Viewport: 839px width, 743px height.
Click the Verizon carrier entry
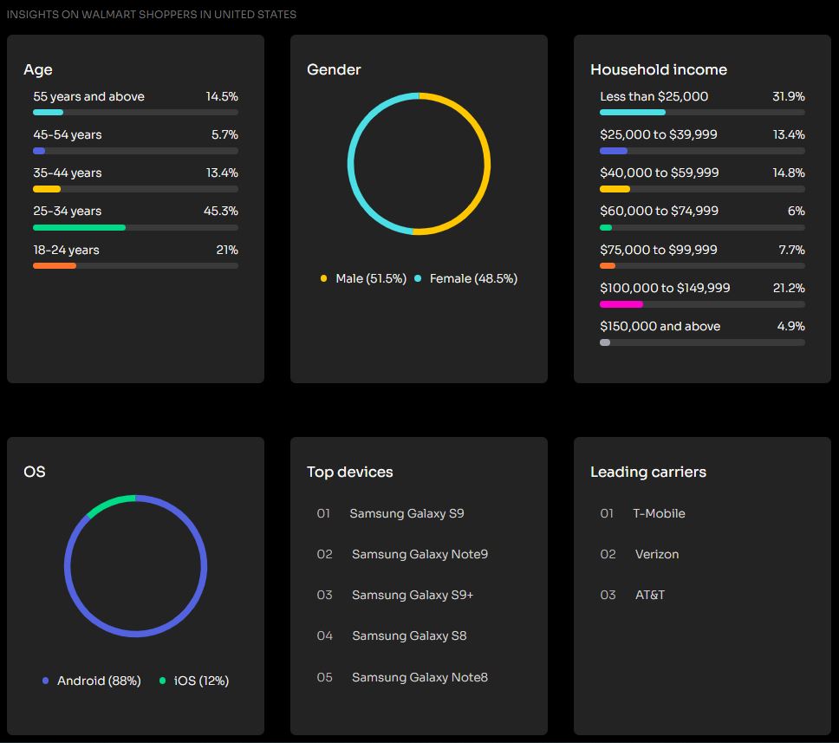coord(657,554)
